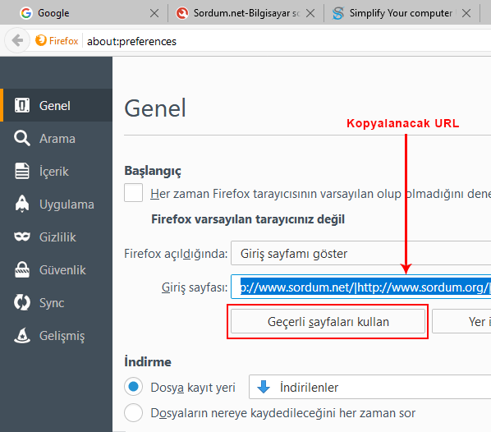This screenshot has height=432, width=491.
Task: Open the Uygulama preferences section
Action: pyautogui.click(x=57, y=204)
